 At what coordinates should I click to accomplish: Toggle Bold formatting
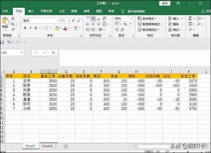[x=25, y=28]
